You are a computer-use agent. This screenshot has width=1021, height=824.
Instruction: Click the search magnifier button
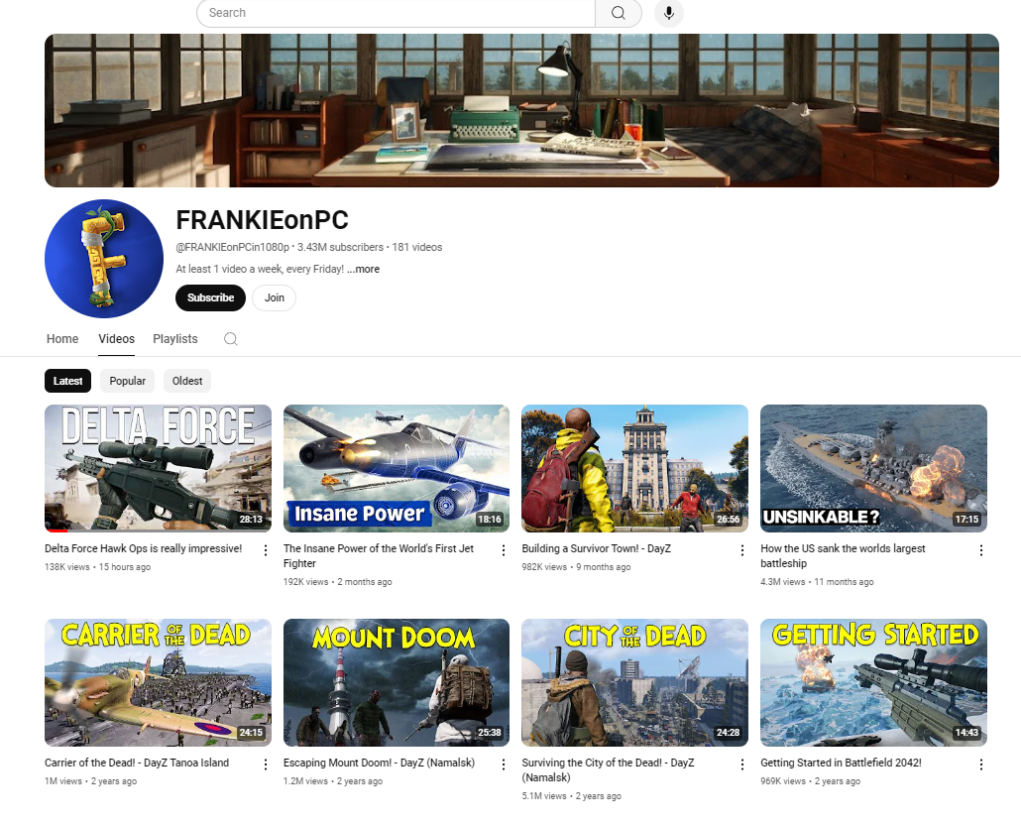point(618,13)
